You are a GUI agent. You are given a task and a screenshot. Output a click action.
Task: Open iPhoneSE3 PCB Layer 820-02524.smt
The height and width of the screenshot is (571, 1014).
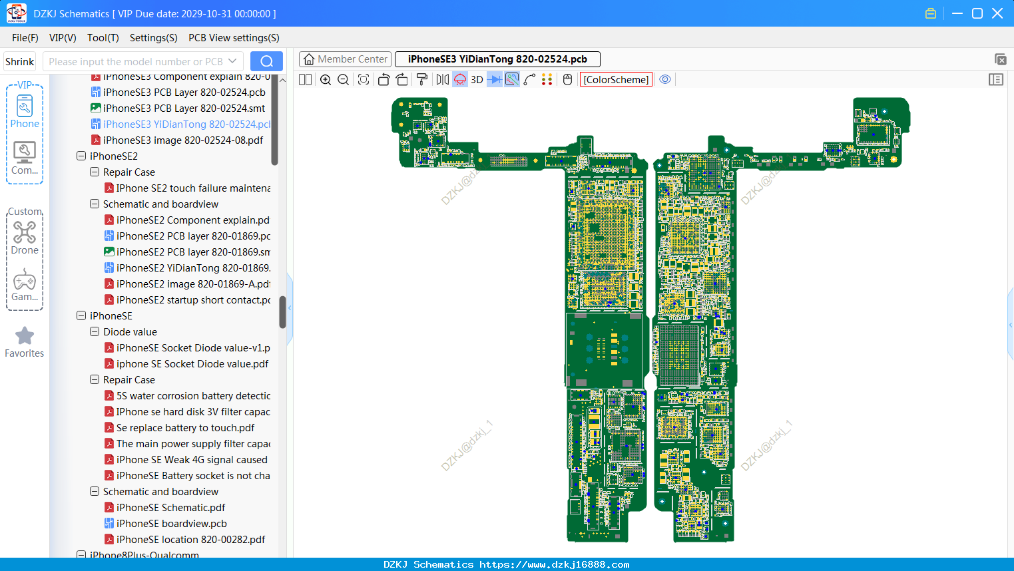click(178, 108)
